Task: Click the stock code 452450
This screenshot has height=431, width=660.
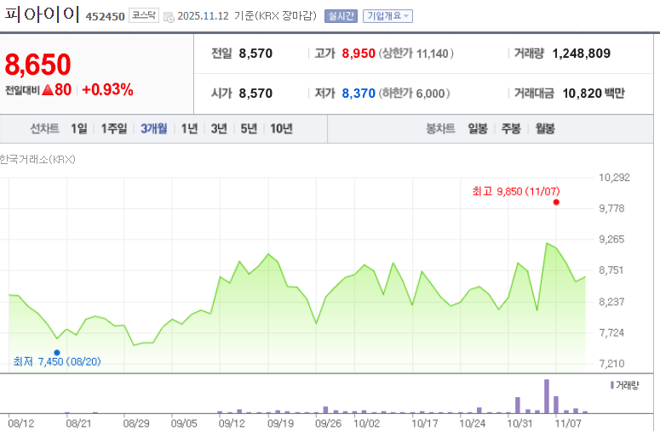Action: click(106, 17)
